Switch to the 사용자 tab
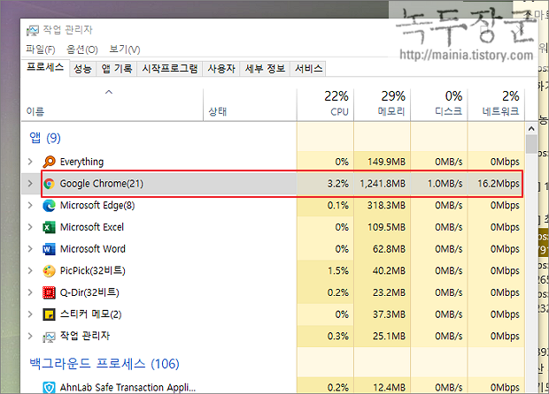 (221, 68)
